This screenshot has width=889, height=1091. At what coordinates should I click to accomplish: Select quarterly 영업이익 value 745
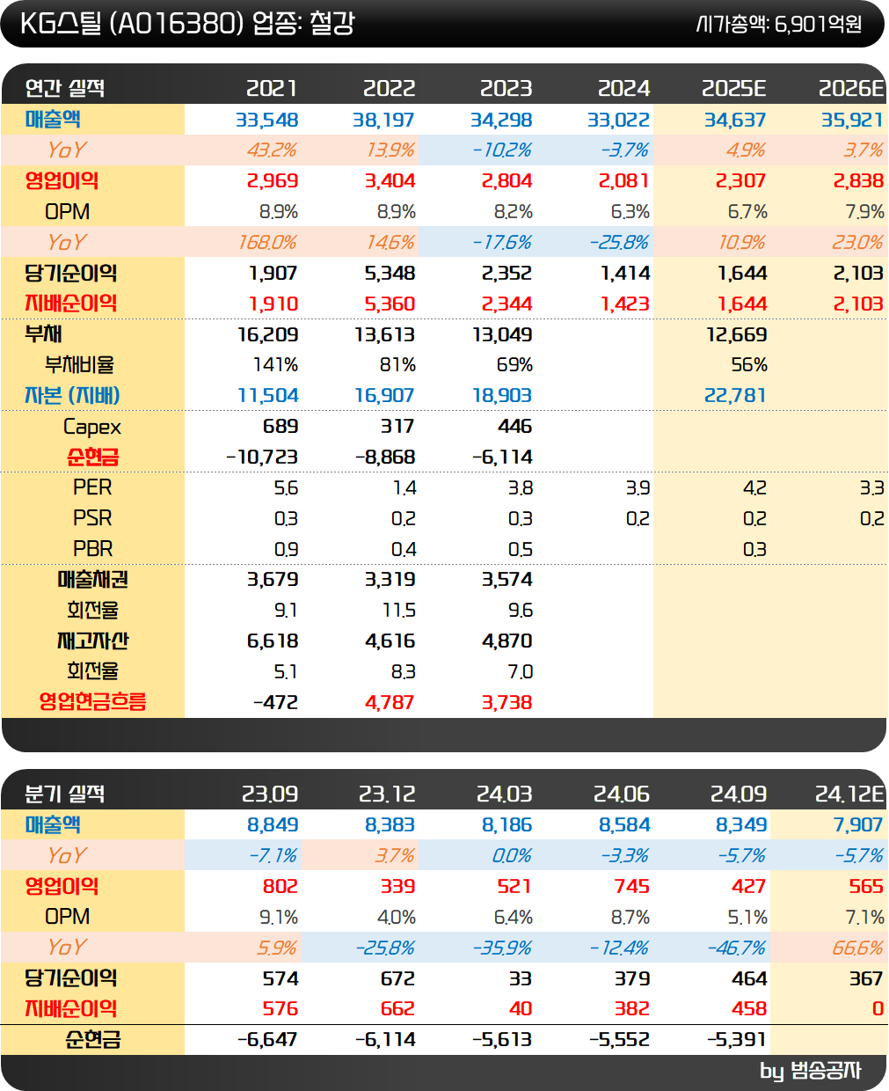pos(632,887)
